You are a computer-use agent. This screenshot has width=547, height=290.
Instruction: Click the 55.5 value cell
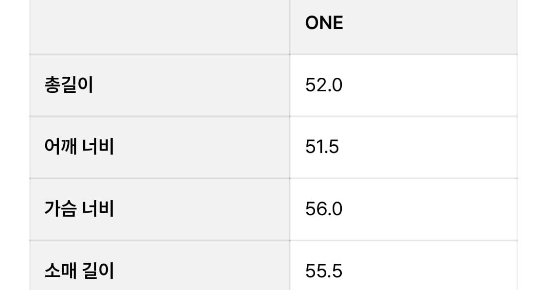324,271
